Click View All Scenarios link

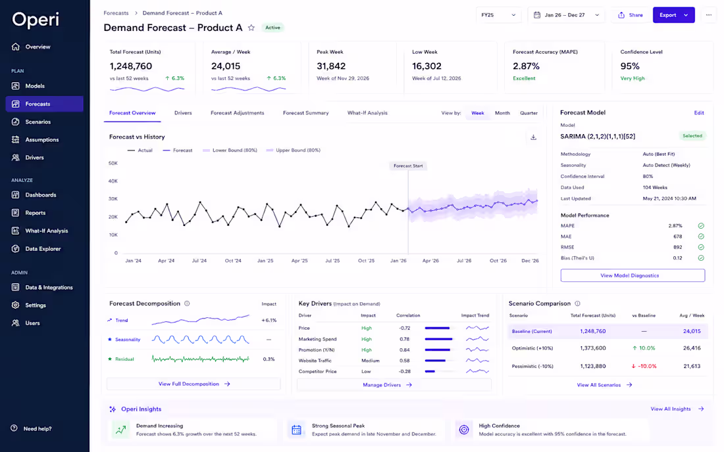pos(604,385)
